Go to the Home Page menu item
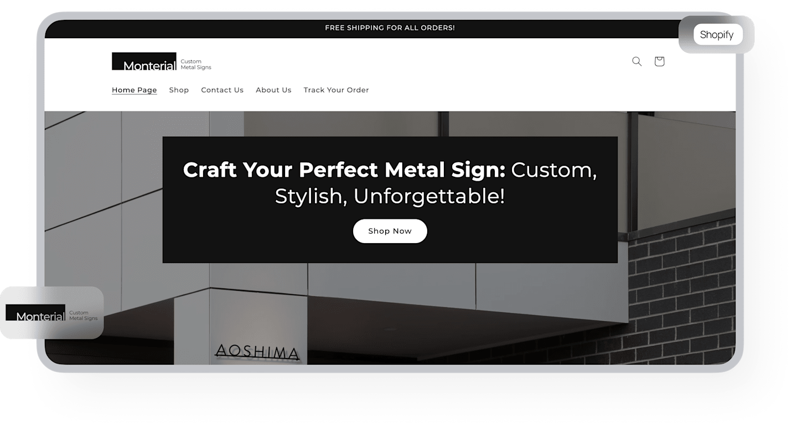 [x=134, y=90]
